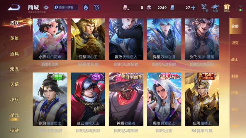Screen dimensions: 246x138
Task: Select the 全部 class filter
Action: [x=235, y=26]
